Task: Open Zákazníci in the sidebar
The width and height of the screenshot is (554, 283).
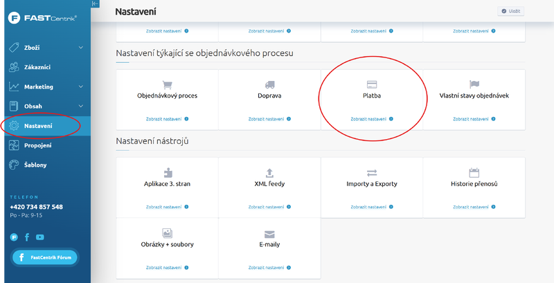Action: (x=37, y=67)
